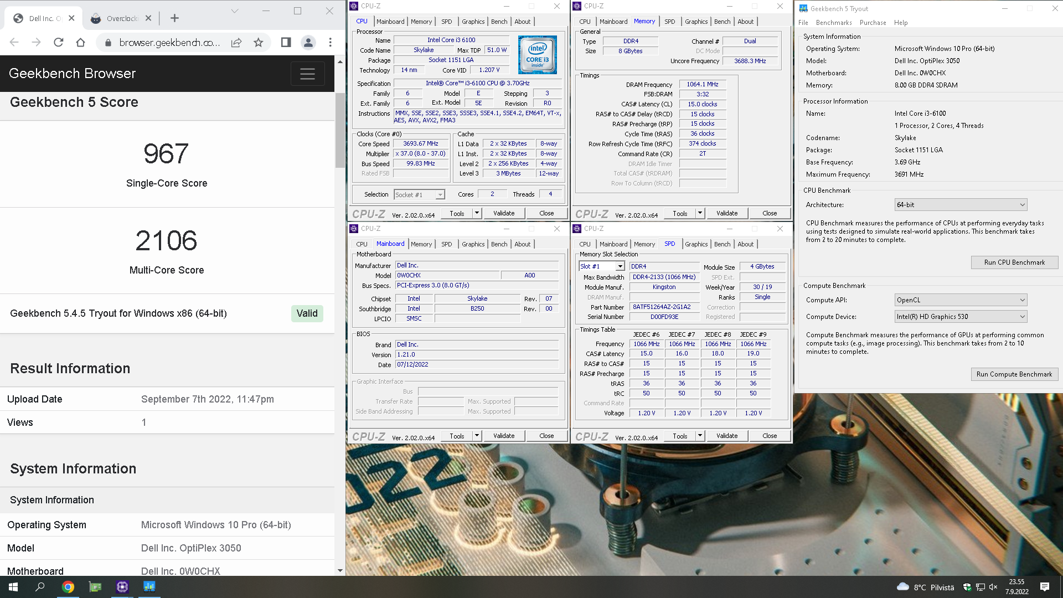Click the page scrollbar down arrow

point(340,570)
